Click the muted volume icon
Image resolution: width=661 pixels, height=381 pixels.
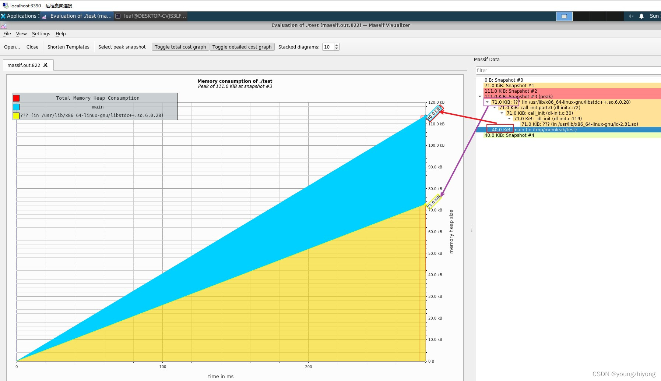point(631,16)
